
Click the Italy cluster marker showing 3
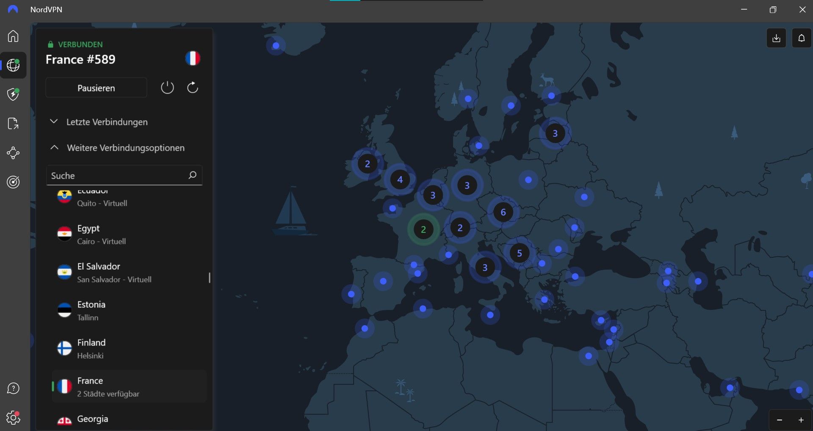point(485,267)
